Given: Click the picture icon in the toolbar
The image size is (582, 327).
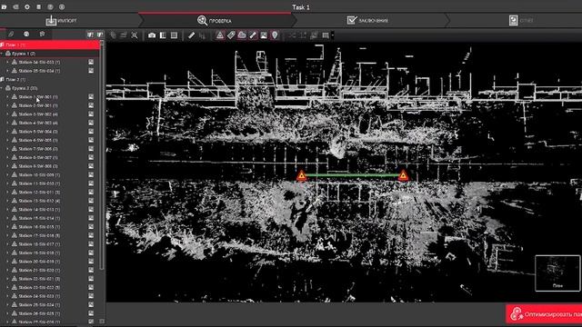Looking at the screenshot, I should (264, 35).
